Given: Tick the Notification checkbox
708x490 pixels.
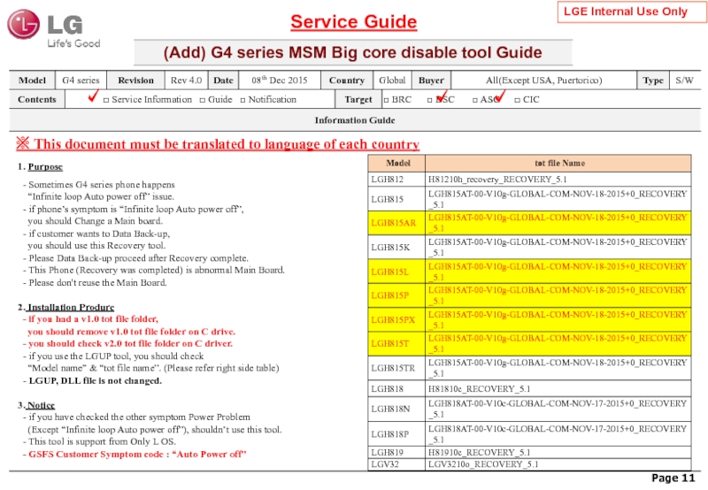Looking at the screenshot, I should [242, 100].
